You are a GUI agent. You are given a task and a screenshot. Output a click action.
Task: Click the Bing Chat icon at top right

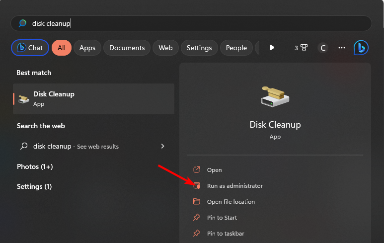361,48
